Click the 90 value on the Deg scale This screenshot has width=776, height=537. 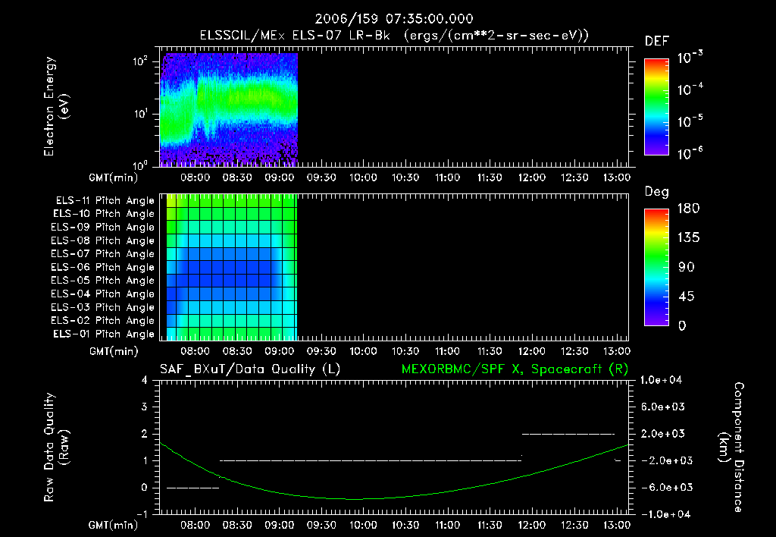click(x=687, y=267)
